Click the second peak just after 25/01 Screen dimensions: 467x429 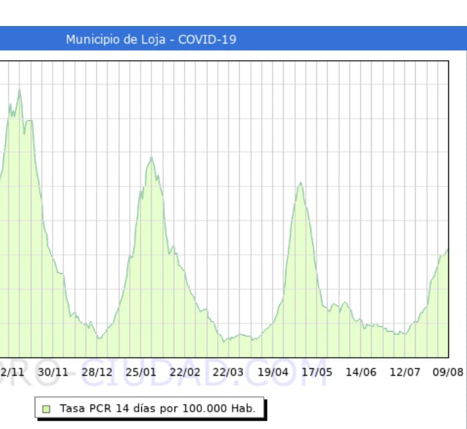point(152,157)
